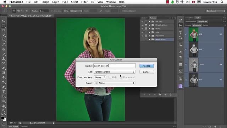This screenshot has height=128, width=227.
Task: Select the Lasso tool
Action: click(x=4, y=30)
